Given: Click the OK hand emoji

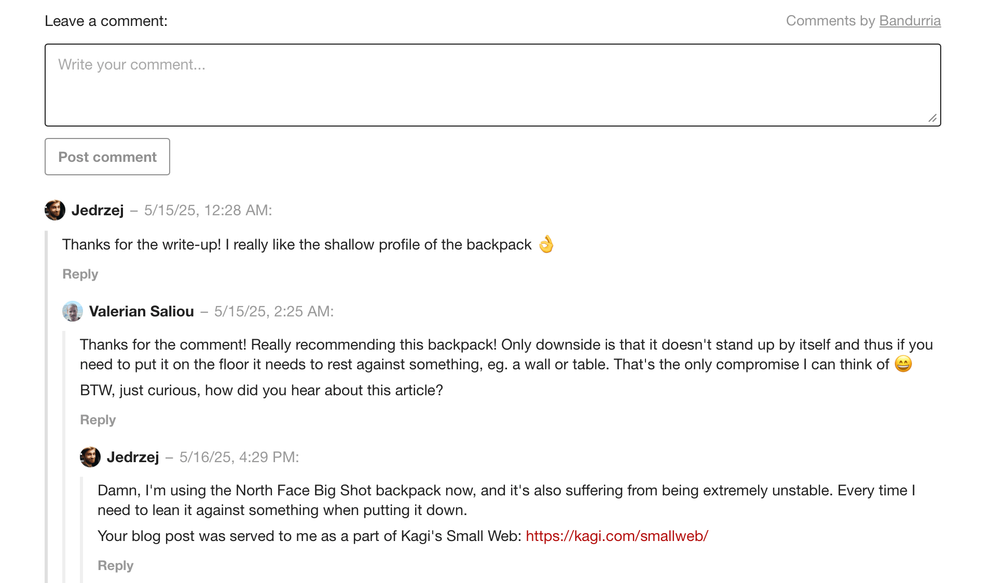Looking at the screenshot, I should [546, 244].
